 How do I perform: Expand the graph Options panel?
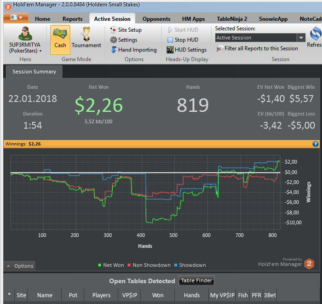click(20, 266)
